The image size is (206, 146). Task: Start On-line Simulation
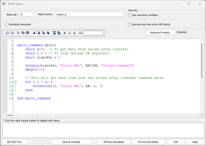148,142
